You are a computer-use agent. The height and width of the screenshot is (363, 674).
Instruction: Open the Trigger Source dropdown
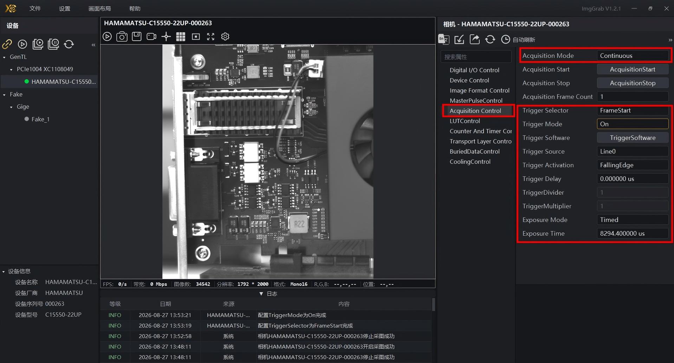tap(633, 152)
